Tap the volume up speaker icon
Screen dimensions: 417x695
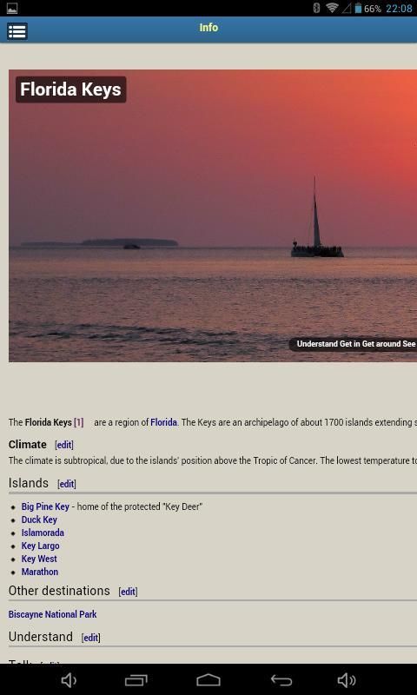pyautogui.click(x=347, y=679)
